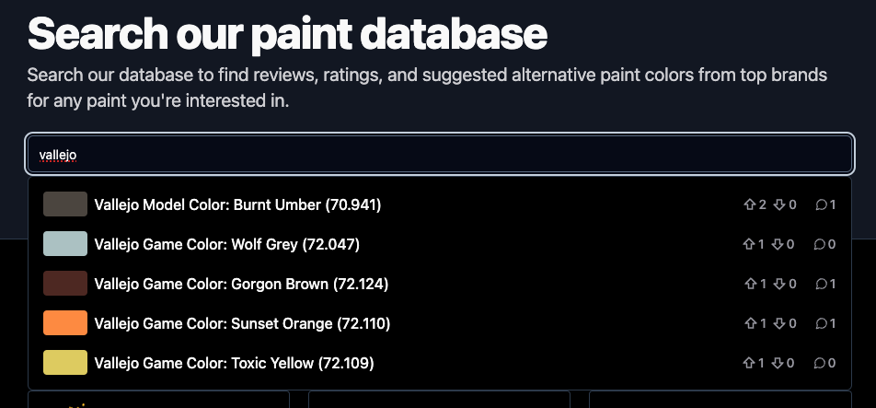Screen dimensions: 876x408
Task: Open comments for Wolf Grey
Action: (x=821, y=244)
